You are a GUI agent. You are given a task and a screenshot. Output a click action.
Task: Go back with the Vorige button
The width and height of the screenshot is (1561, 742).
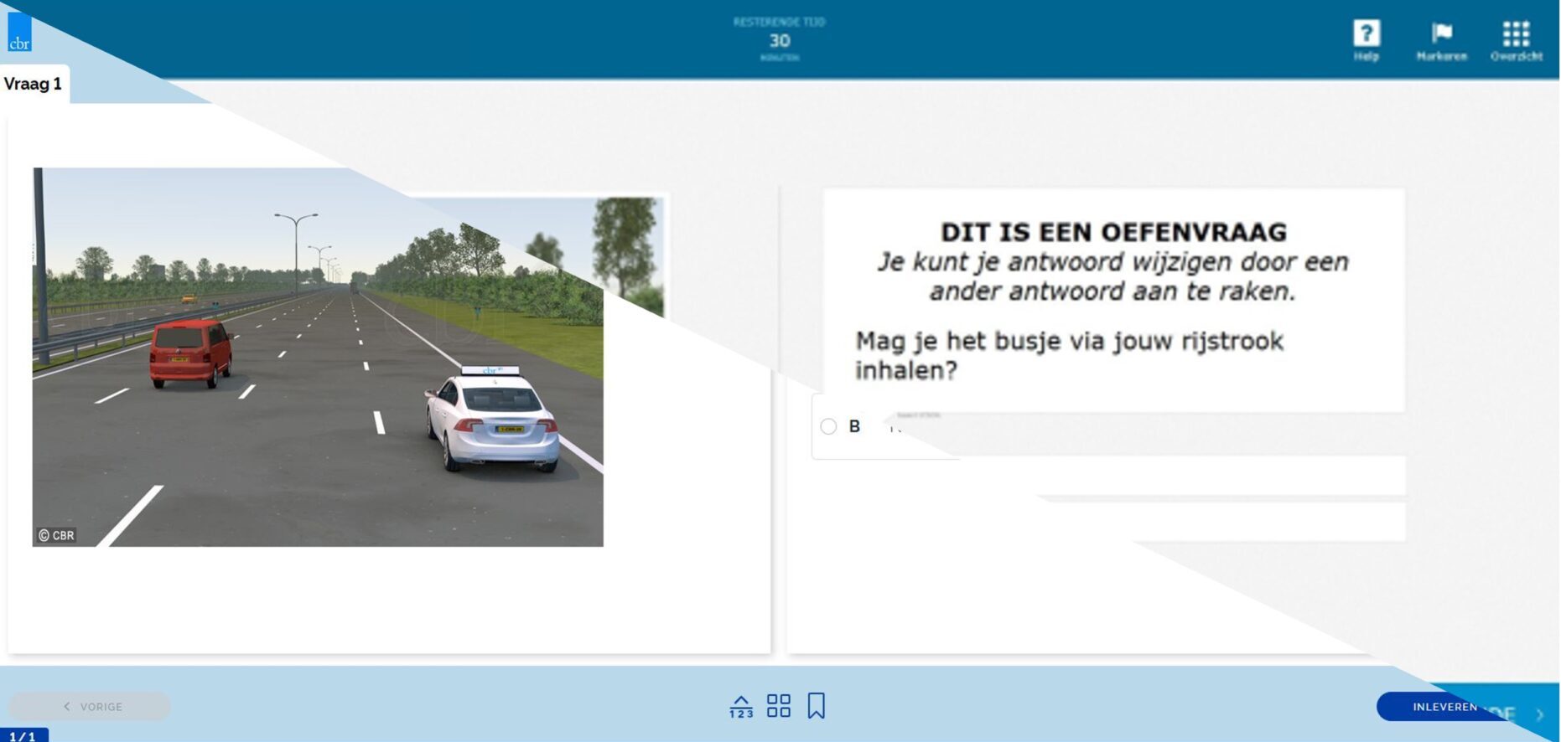[x=90, y=706]
